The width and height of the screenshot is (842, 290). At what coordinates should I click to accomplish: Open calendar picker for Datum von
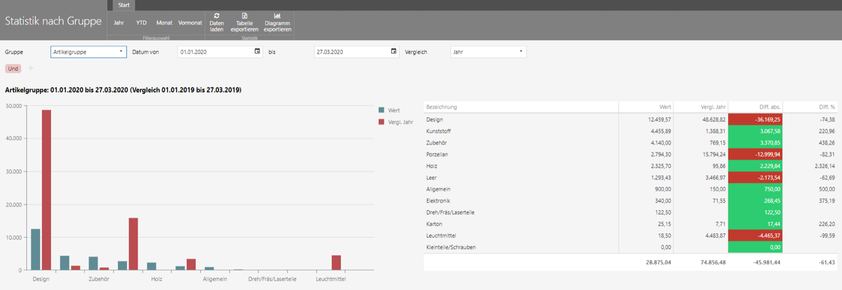coord(257,51)
